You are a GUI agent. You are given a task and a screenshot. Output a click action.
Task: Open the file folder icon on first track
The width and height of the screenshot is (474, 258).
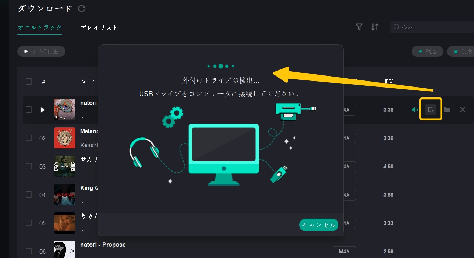[447, 110]
